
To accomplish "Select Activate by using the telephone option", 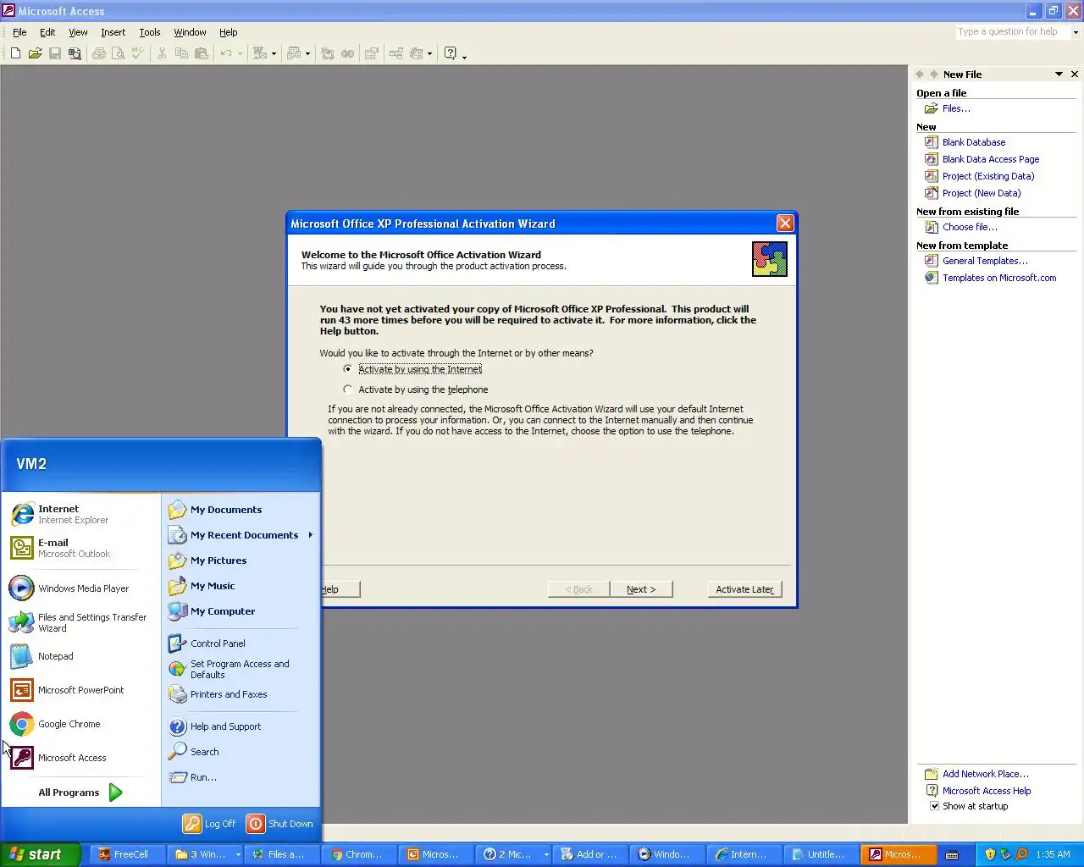I will pos(347,389).
